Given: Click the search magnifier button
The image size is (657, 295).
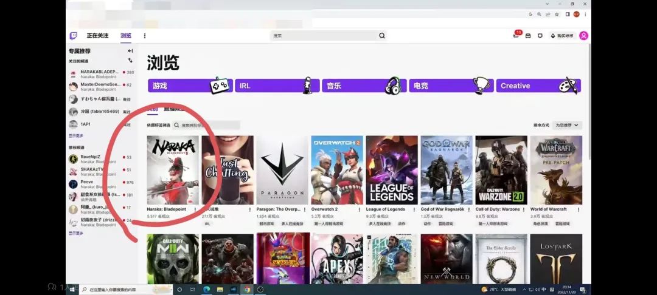Looking at the screenshot, I should (381, 36).
